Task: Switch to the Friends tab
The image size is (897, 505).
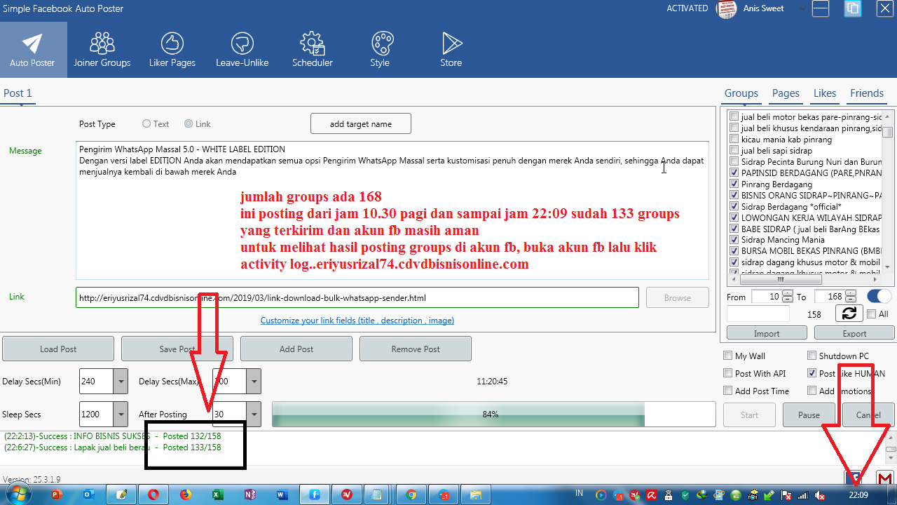Action: pyautogui.click(x=866, y=93)
